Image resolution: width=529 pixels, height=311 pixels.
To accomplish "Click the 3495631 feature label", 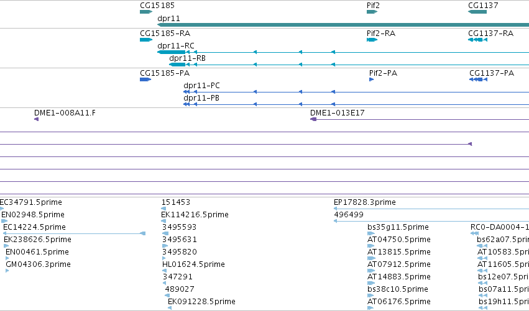I will point(180,240).
